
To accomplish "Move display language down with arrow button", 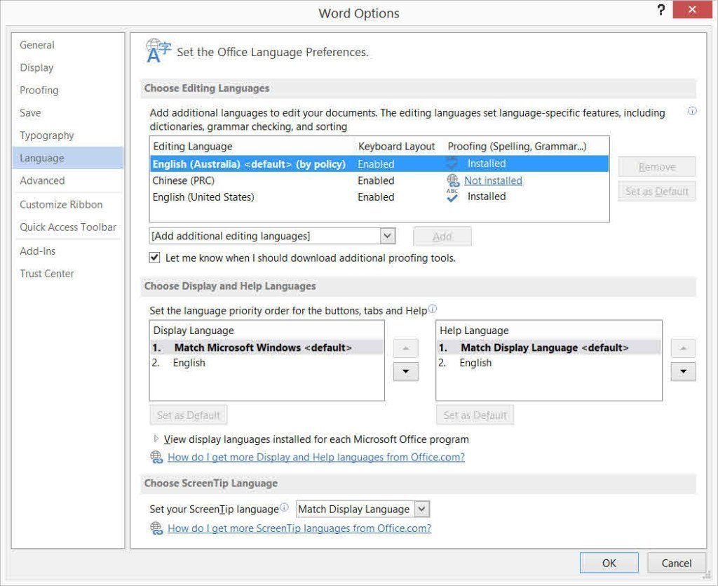I will pos(405,371).
